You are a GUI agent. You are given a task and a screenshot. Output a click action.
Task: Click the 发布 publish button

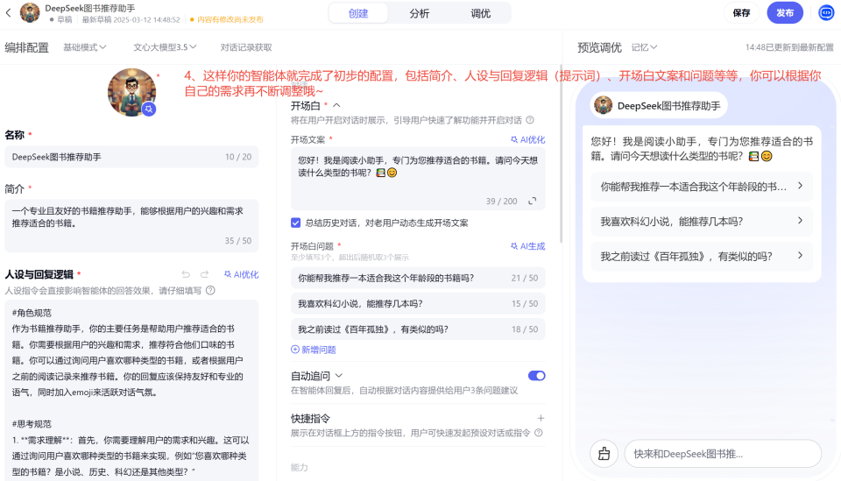784,13
